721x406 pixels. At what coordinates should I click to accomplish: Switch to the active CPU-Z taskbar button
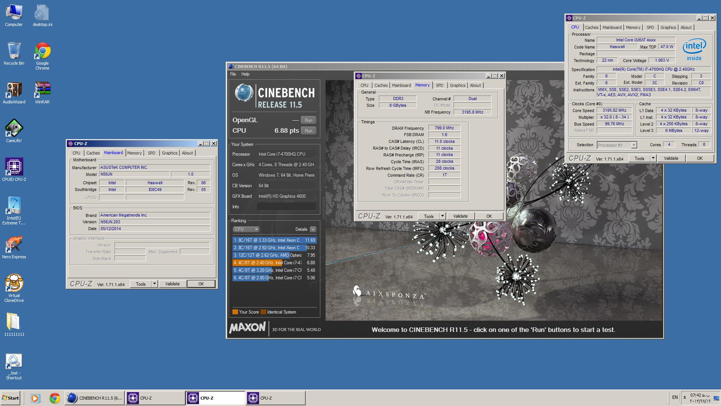pyautogui.click(x=215, y=398)
